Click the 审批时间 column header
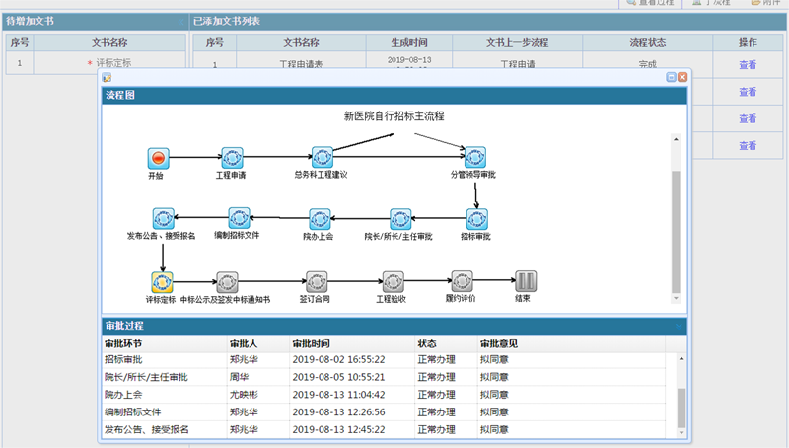 pyautogui.click(x=352, y=343)
